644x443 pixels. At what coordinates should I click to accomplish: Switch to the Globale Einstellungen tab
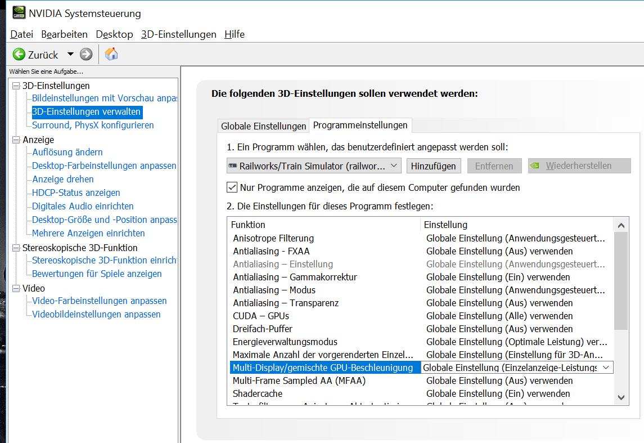click(x=263, y=126)
